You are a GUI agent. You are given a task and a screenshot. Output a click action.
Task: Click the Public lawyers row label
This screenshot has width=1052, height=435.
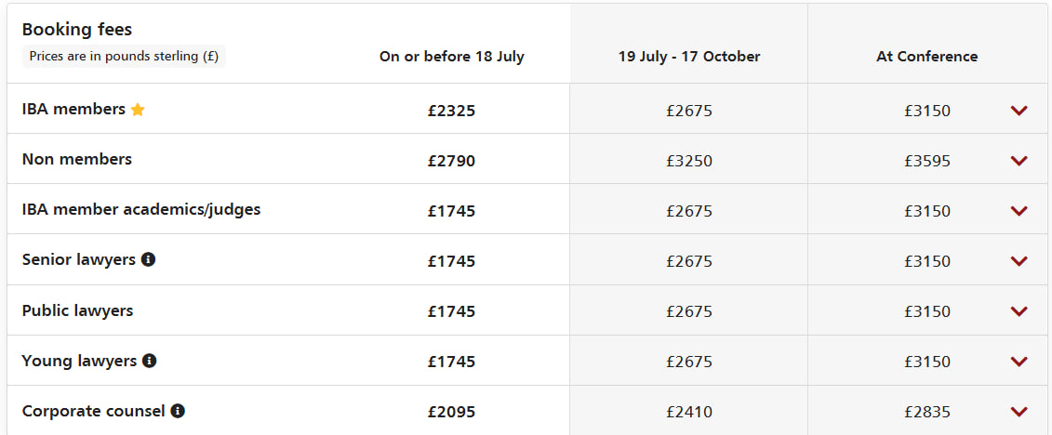77,310
